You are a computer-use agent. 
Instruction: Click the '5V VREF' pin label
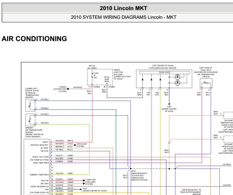44,148
